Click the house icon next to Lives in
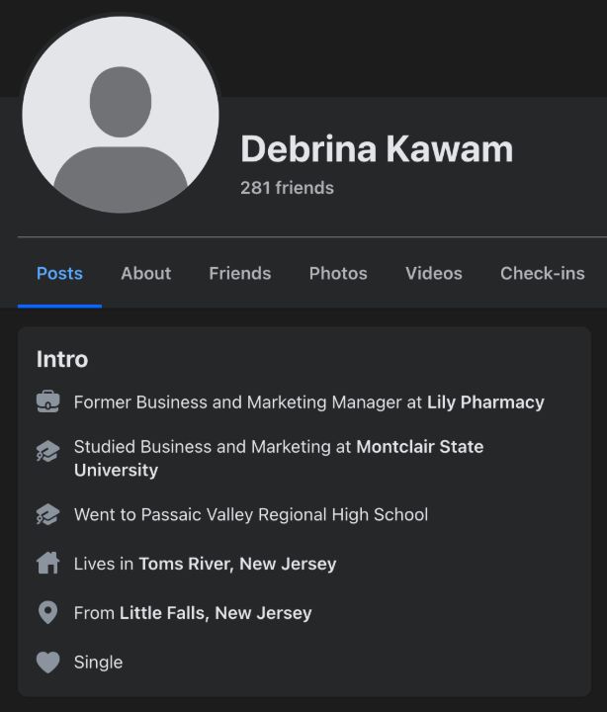The image size is (607, 712). click(47, 563)
